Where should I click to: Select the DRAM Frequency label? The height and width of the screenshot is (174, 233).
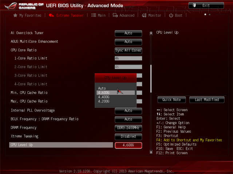point(24,128)
